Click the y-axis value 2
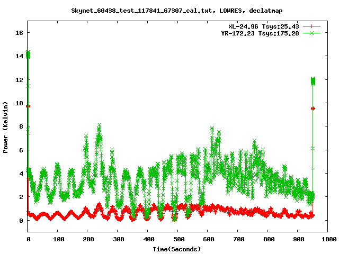 point(21,197)
